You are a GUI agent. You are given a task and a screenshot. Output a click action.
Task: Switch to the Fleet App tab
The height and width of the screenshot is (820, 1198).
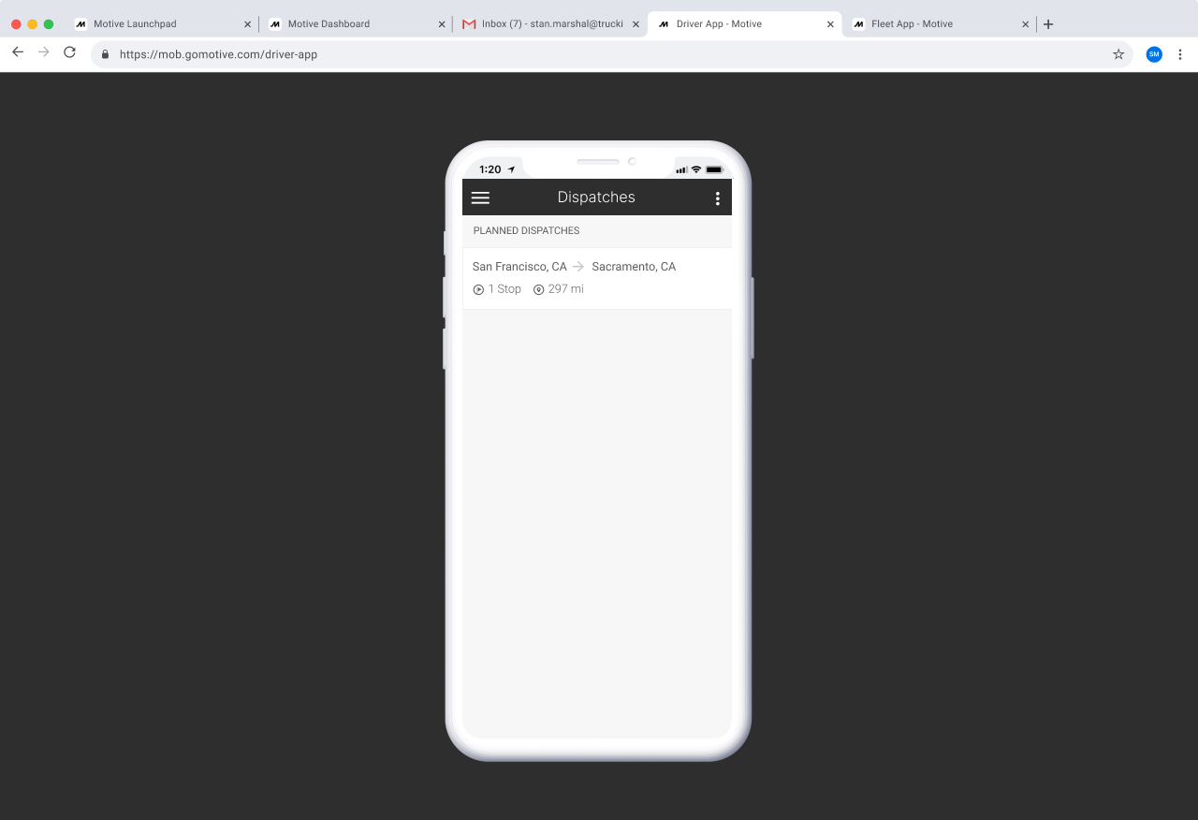click(x=913, y=23)
